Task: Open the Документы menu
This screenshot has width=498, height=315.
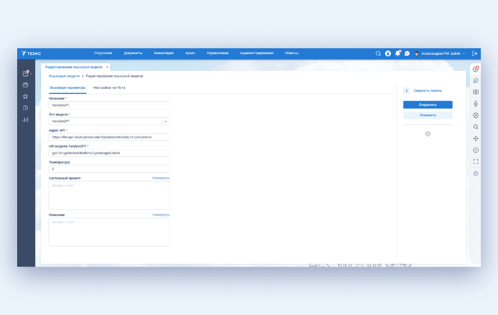Action: (x=133, y=53)
